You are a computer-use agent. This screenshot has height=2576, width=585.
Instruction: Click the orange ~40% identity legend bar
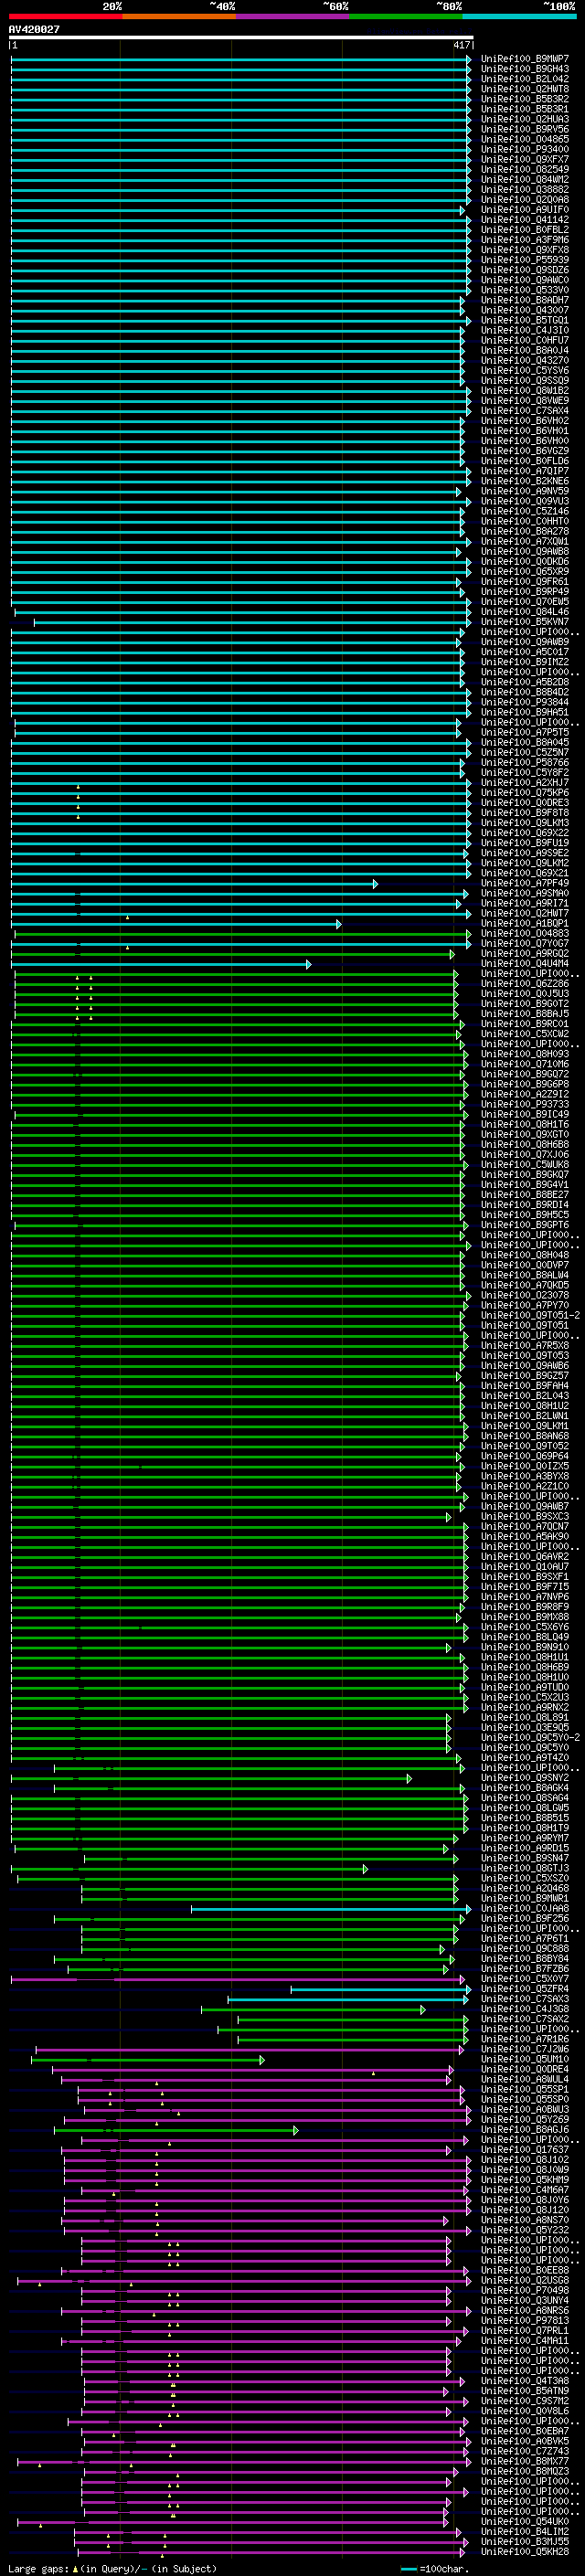tap(179, 16)
